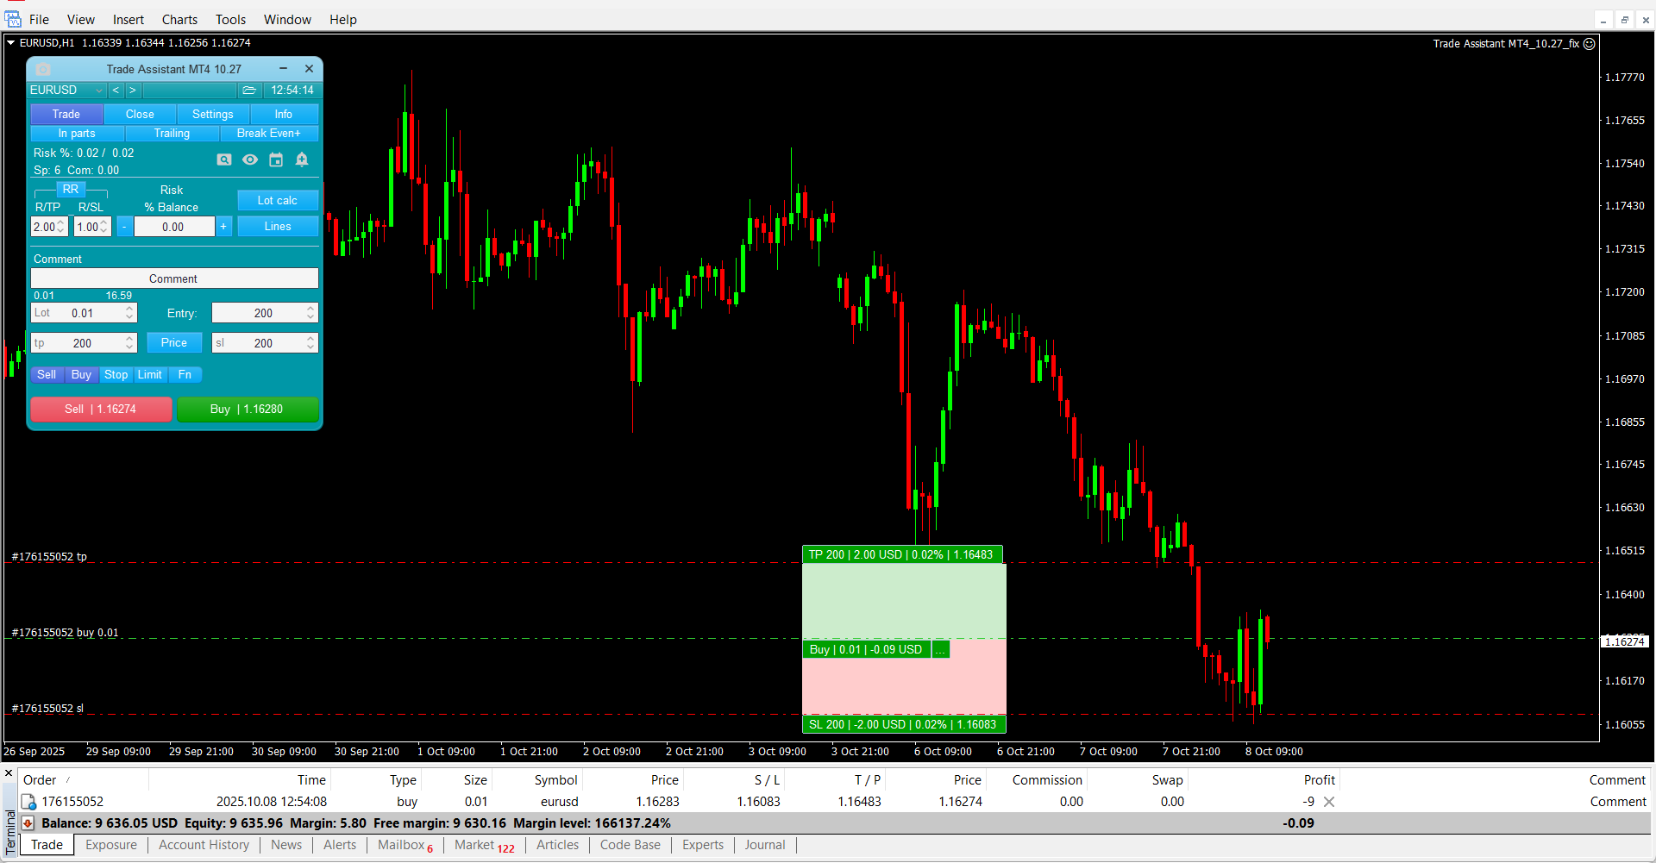Close the Terminal panel
The image size is (1656, 863).
click(9, 773)
